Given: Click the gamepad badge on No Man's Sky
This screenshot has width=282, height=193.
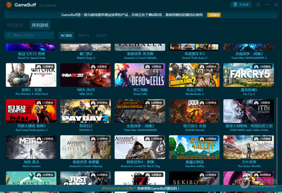Looking at the screenshot, I should (x=45, y=175).
